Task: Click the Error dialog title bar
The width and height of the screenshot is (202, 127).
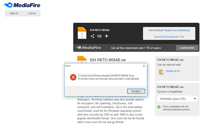Action: click(x=102, y=66)
